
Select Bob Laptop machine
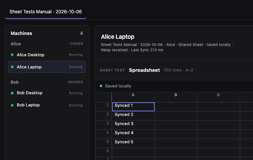(x=47, y=105)
